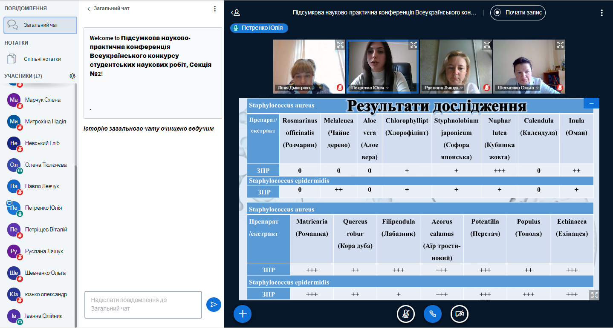Fullscreen Лілія Дмитрівна webcam

(340, 44)
